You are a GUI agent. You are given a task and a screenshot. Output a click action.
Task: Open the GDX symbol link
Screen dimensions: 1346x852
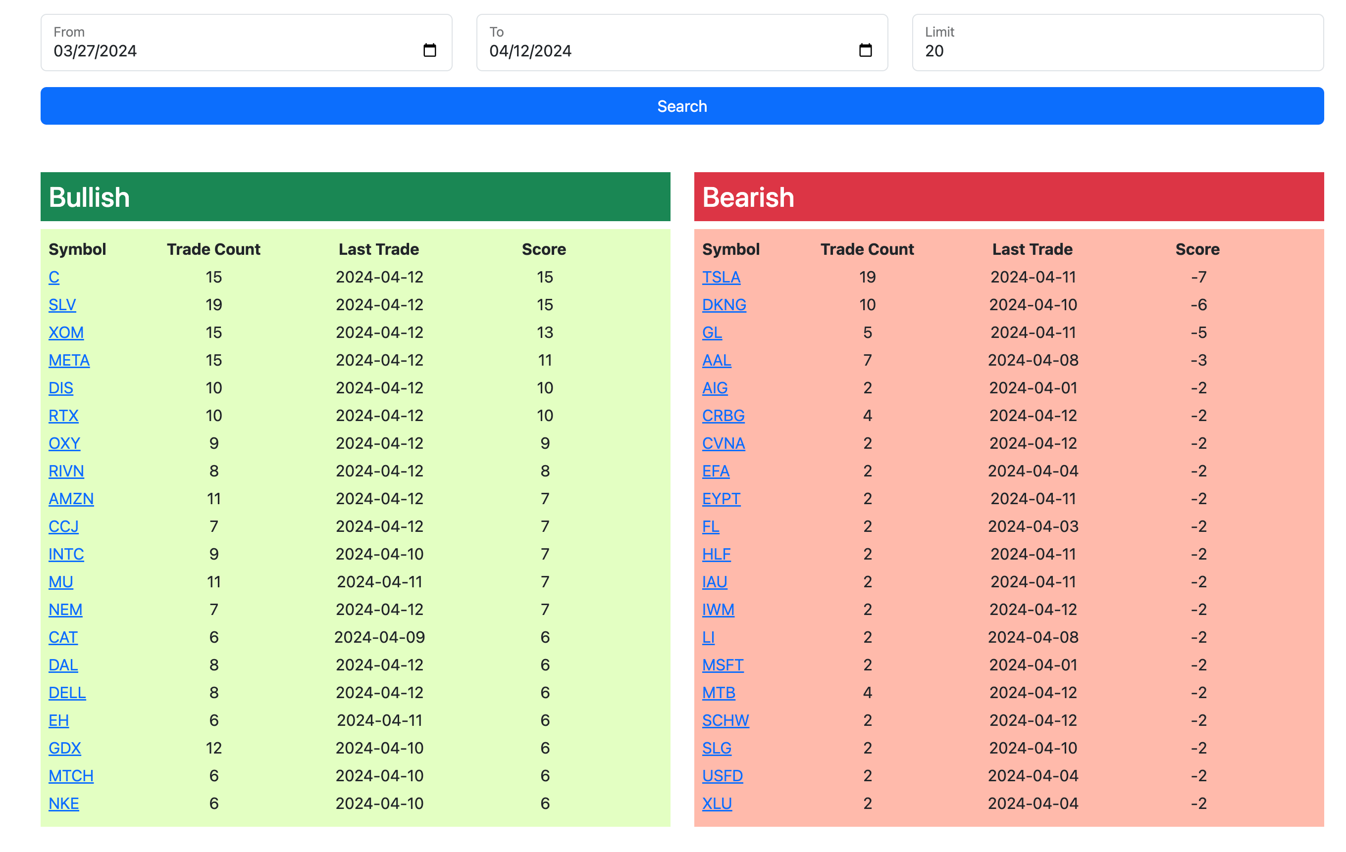(65, 748)
